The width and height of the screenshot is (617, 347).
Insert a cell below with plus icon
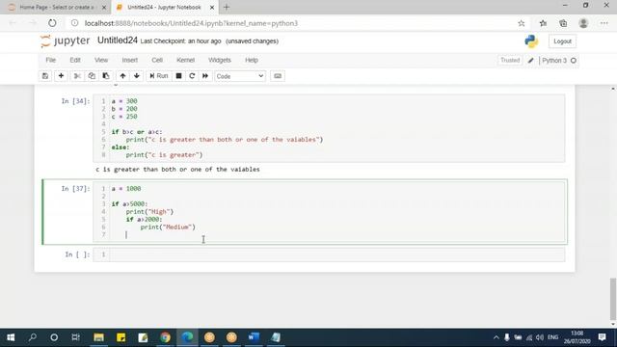point(61,76)
